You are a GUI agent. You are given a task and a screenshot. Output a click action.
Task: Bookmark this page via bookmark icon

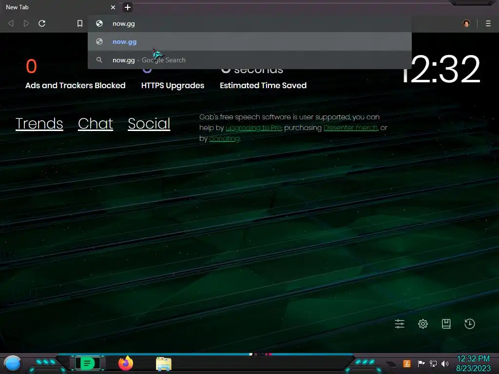(x=80, y=23)
